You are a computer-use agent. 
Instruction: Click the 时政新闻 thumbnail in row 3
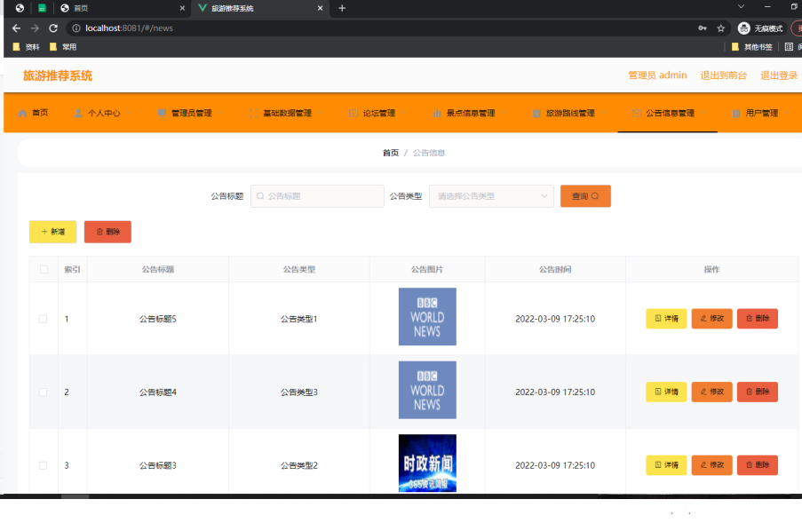[x=427, y=463]
